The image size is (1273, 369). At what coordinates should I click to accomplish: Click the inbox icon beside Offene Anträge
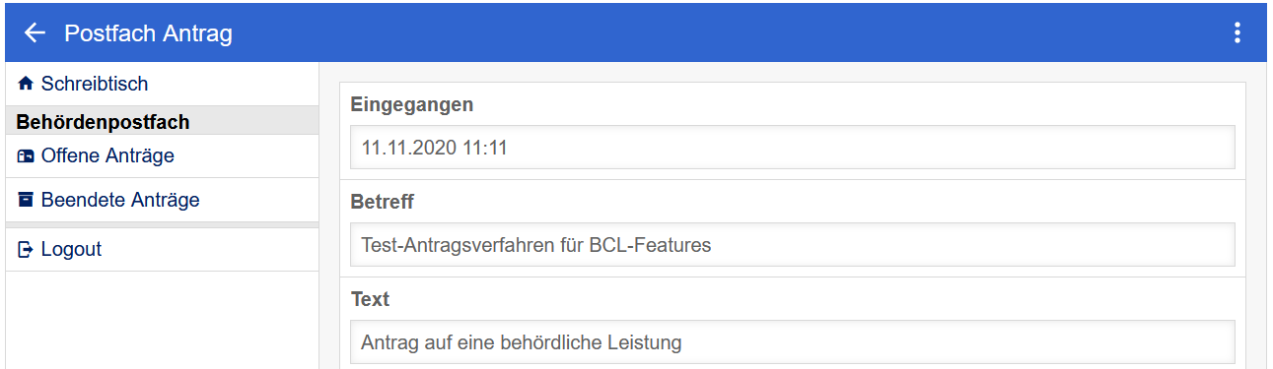point(26,155)
